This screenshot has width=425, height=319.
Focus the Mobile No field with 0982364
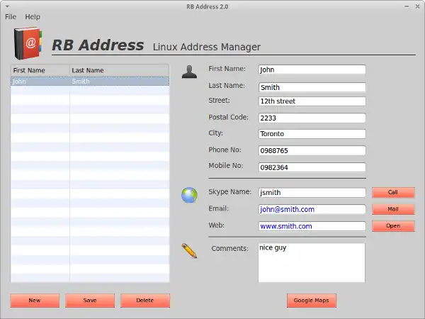[312, 167]
